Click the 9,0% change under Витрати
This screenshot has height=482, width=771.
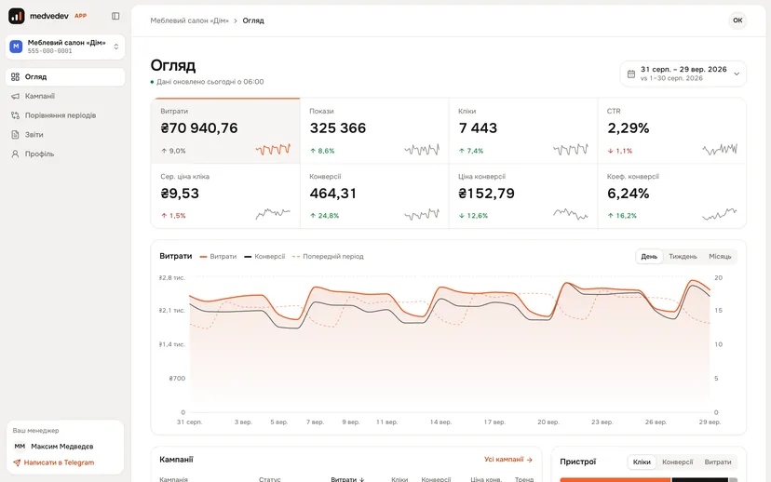pyautogui.click(x=173, y=151)
